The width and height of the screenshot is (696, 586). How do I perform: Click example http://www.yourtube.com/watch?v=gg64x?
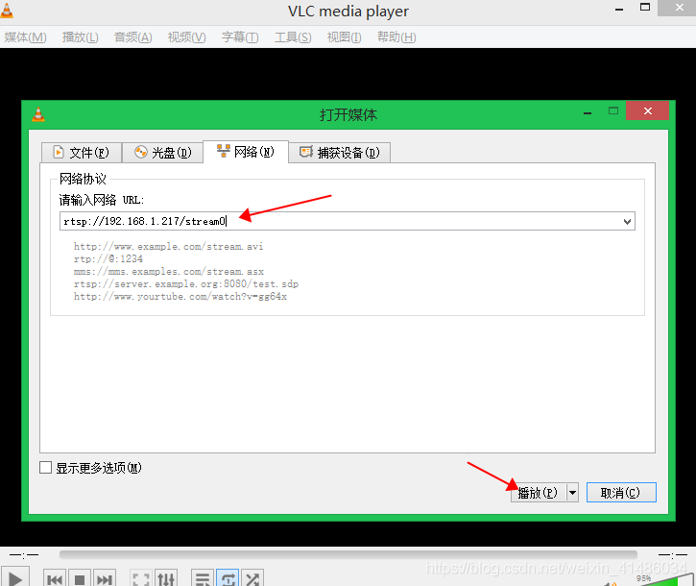(x=180, y=296)
